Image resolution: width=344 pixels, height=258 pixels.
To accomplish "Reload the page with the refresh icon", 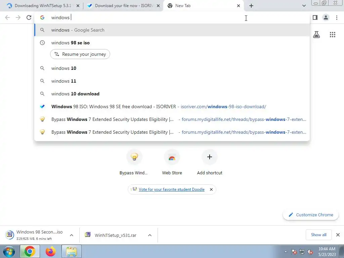I will coord(29,17).
